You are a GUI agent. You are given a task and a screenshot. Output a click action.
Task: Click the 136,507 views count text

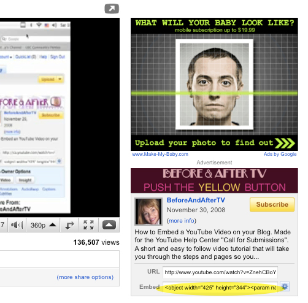tap(96, 242)
